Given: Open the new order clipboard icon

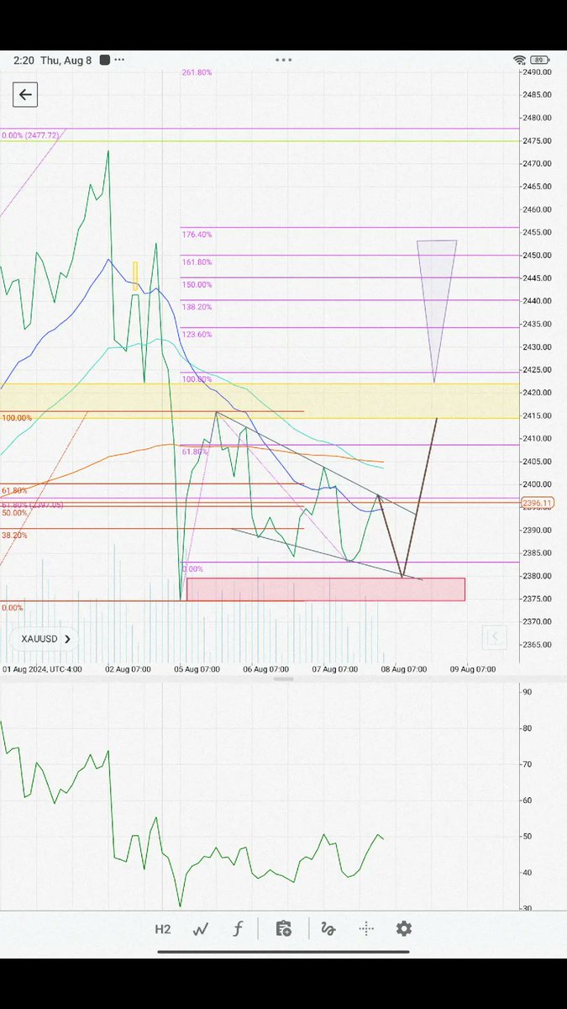Looking at the screenshot, I should 283,929.
